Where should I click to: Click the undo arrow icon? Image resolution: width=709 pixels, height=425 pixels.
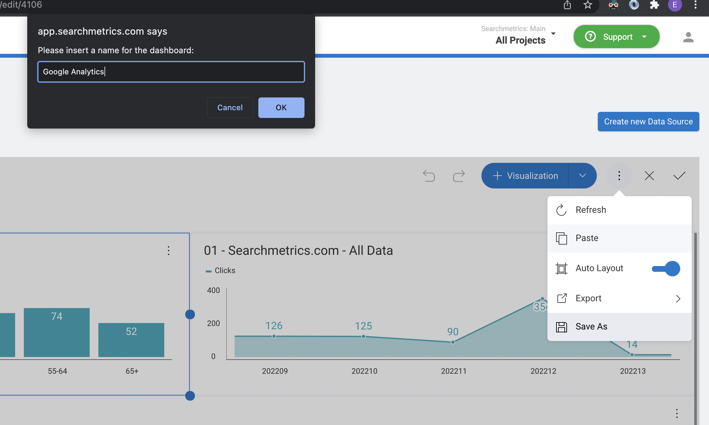(x=429, y=176)
